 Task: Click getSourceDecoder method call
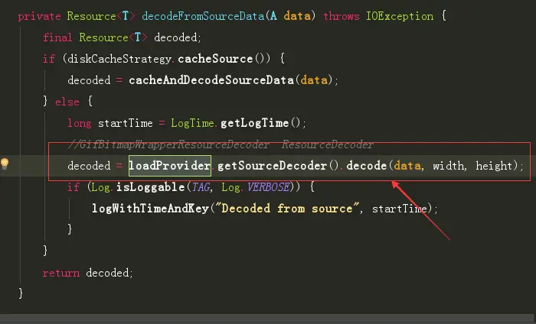pos(272,166)
